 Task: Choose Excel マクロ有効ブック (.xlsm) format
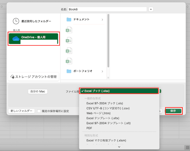(106, 140)
